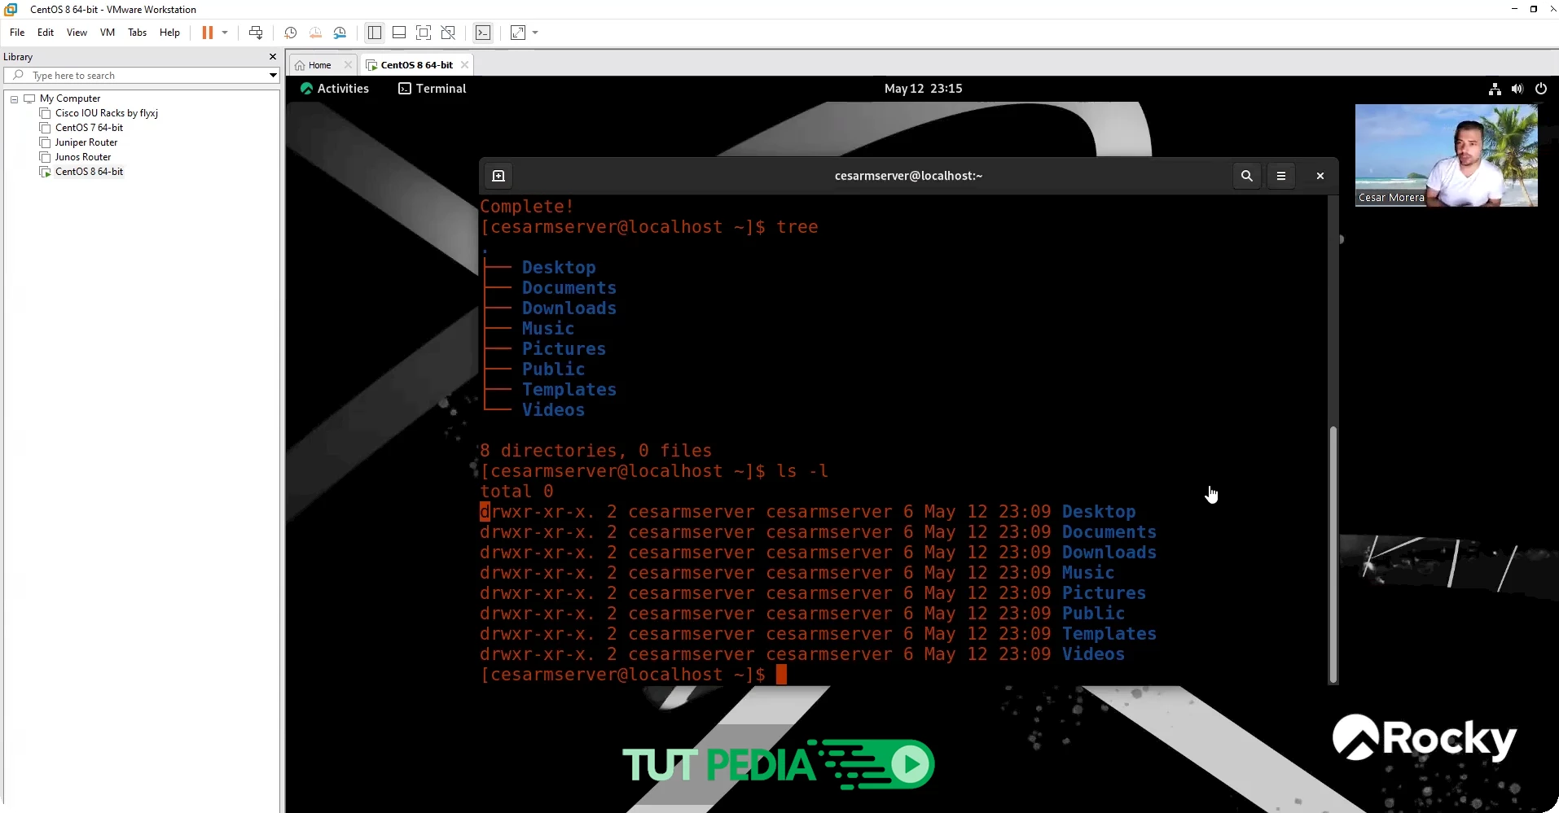The height and width of the screenshot is (813, 1559).
Task: Click the volume icon in top bar
Action: pyautogui.click(x=1517, y=89)
